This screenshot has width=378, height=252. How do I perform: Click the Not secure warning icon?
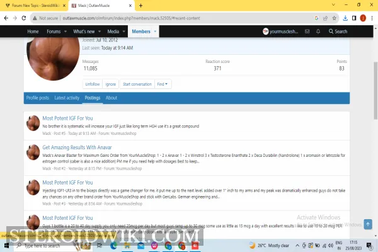pos(35,18)
